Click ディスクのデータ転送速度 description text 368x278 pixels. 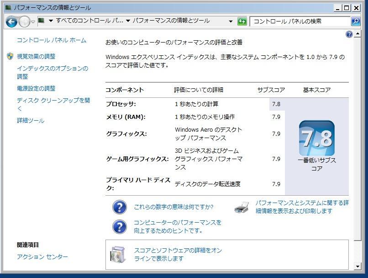pyautogui.click(x=208, y=184)
